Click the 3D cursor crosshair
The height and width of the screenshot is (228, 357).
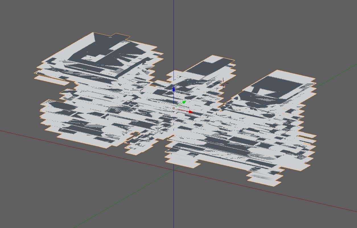223,83
